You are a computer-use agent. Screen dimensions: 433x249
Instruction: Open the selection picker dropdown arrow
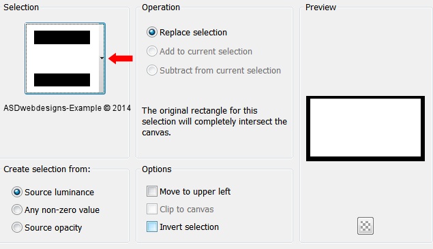click(x=102, y=58)
